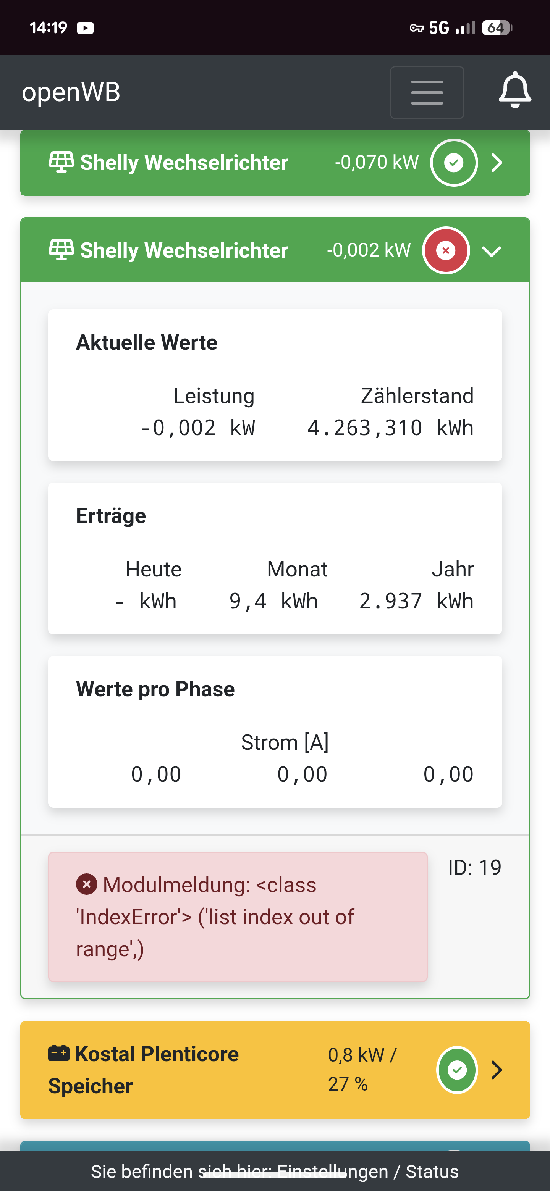Click the Werte pro Phase heading
Screen dimensions: 550x1191
coord(155,689)
